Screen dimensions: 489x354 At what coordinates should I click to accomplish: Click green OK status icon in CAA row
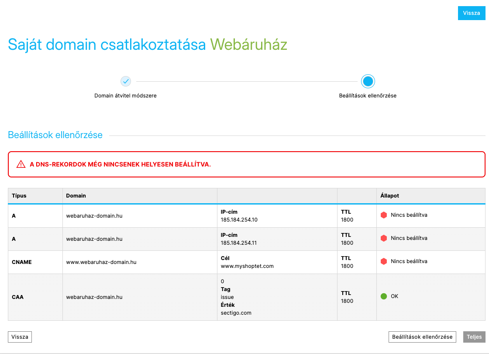384,296
